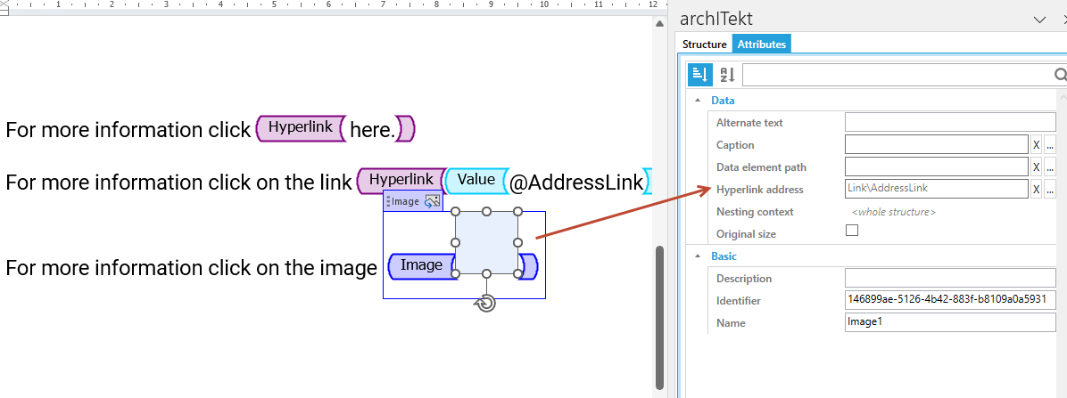
Task: Click the Nesting context whole structure value
Action: click(x=893, y=212)
